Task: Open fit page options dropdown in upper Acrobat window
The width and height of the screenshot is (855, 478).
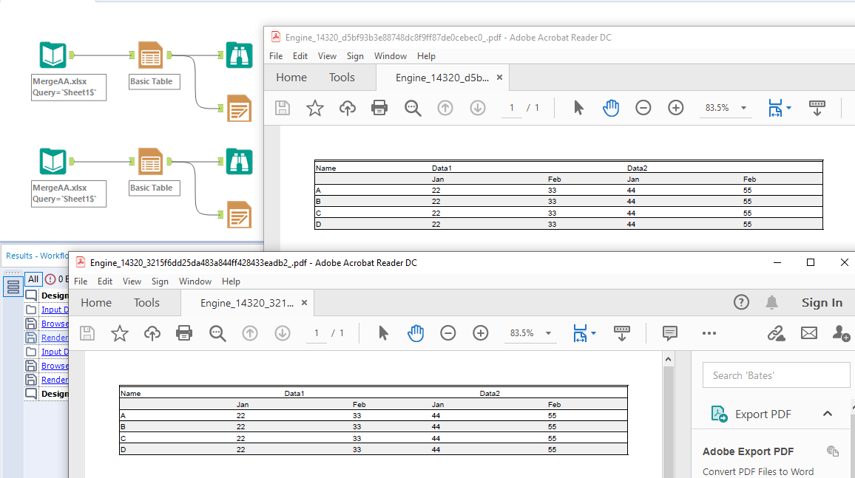Action: click(788, 108)
